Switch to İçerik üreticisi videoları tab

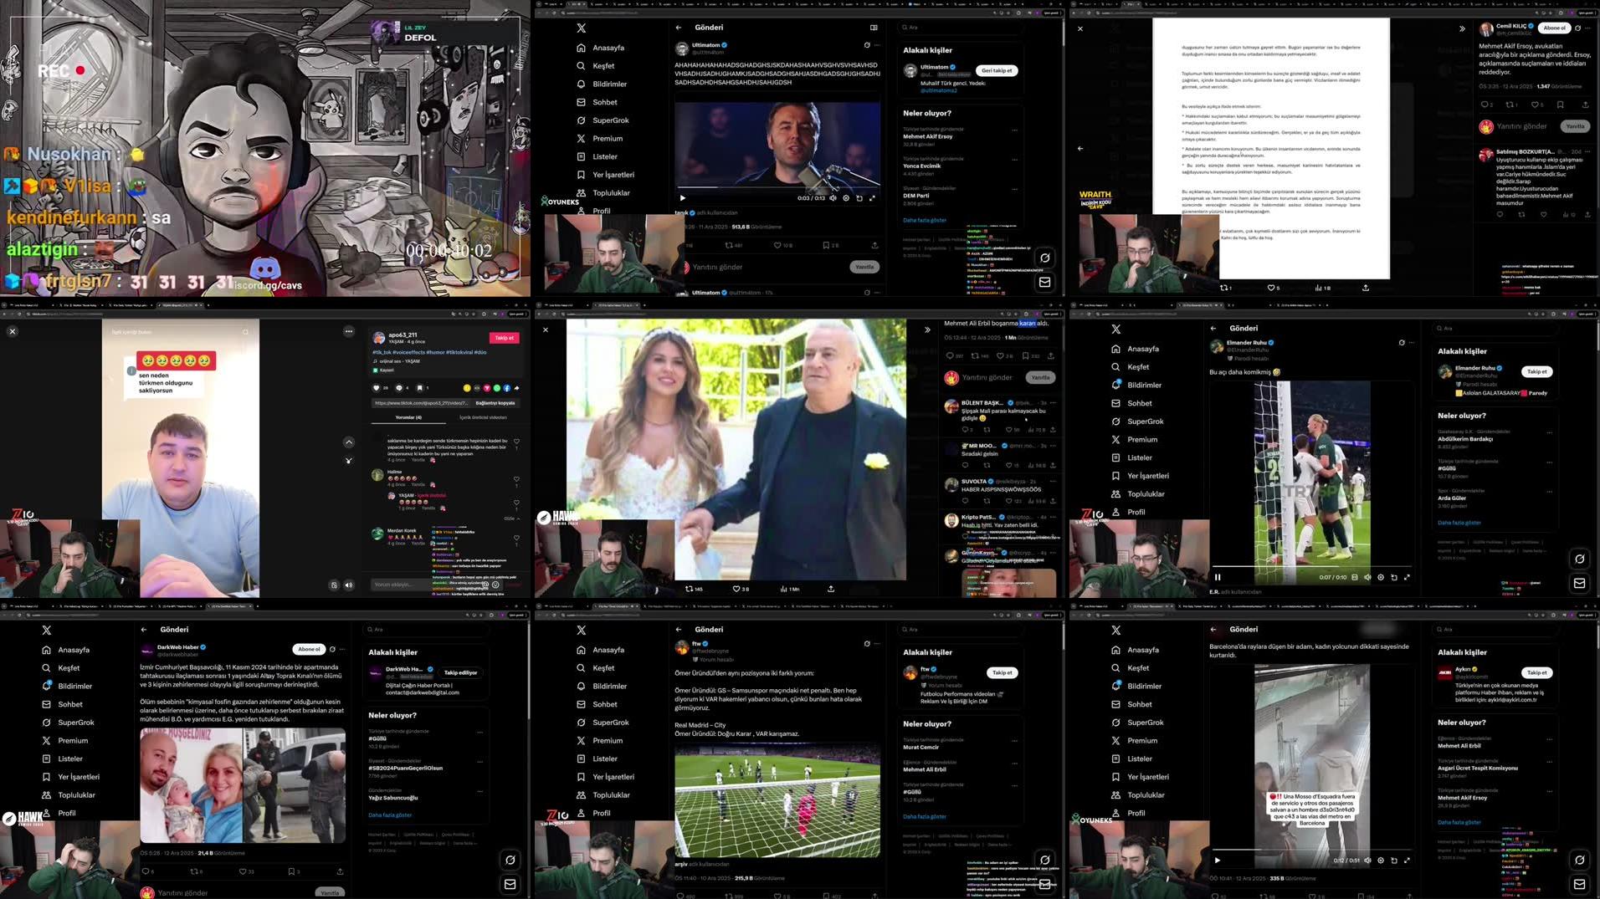point(483,417)
